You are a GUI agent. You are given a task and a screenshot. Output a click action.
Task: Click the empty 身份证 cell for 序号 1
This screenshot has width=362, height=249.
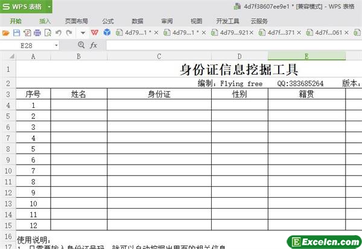[x=159, y=105]
